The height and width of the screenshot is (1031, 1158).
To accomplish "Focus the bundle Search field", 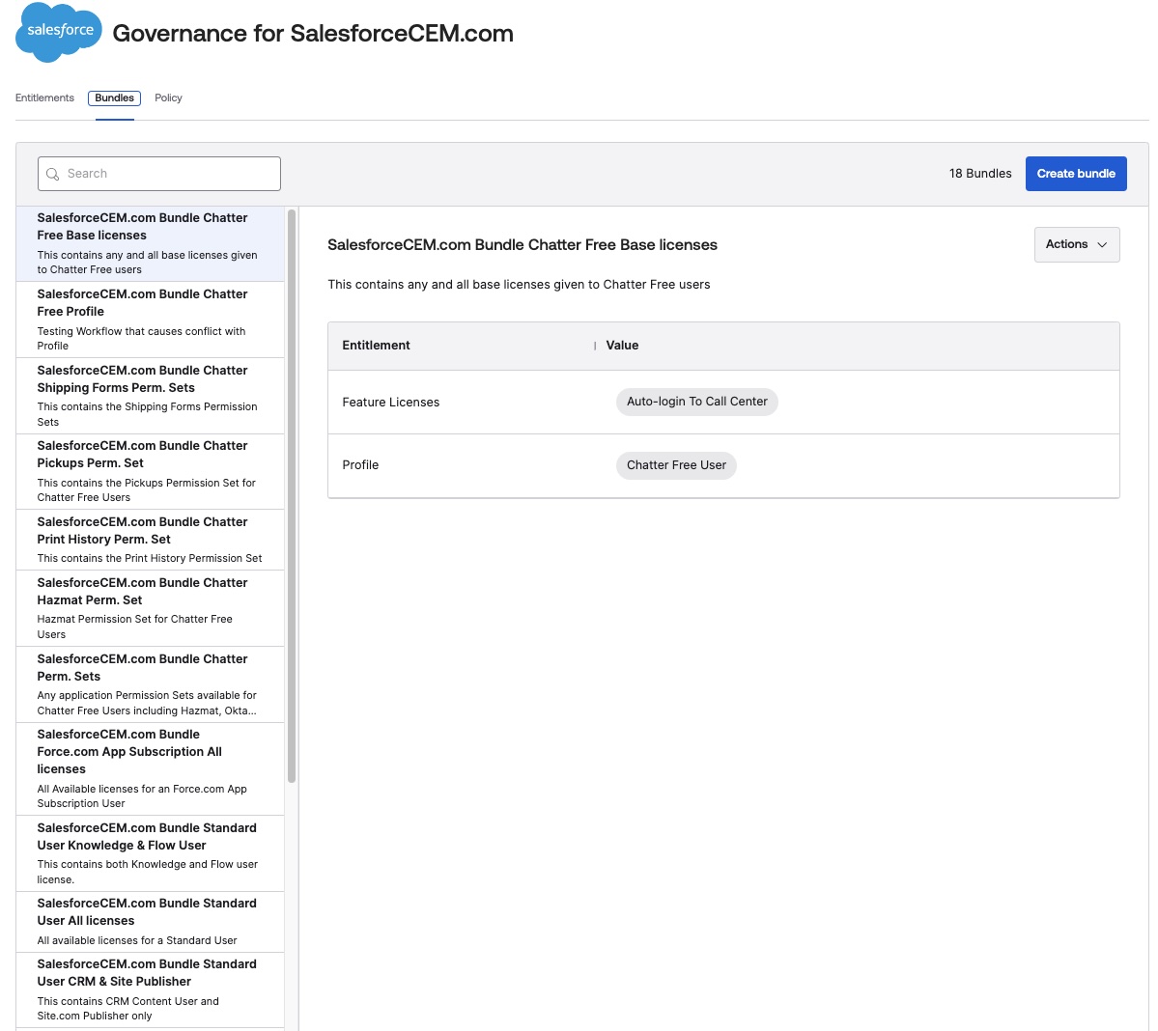I will click(x=158, y=174).
